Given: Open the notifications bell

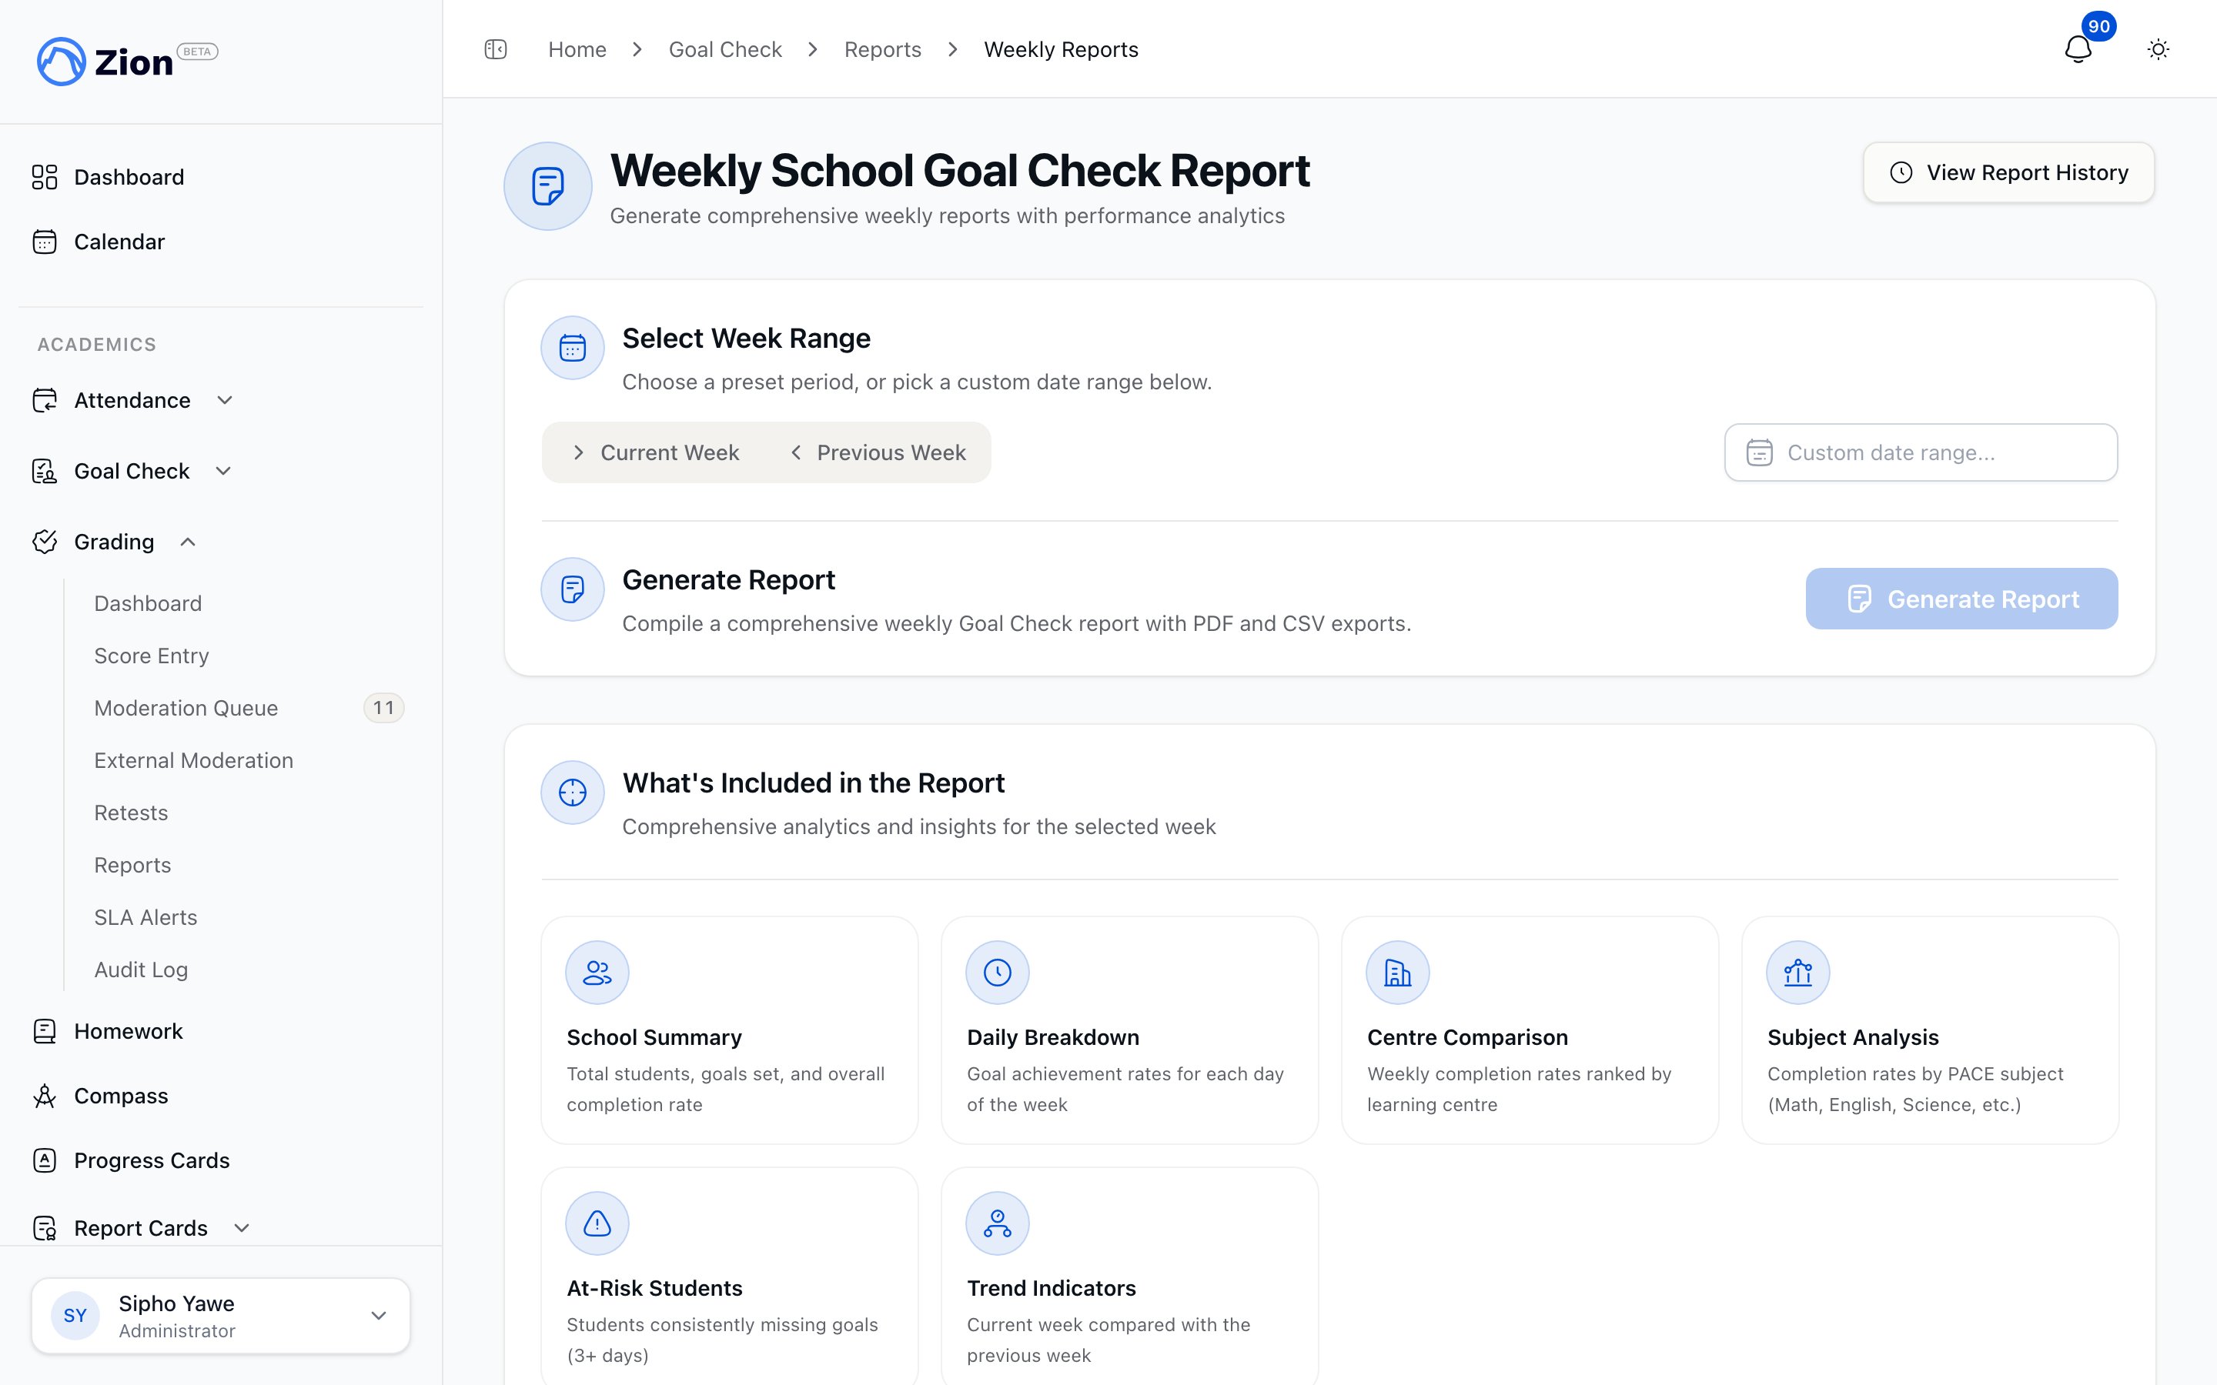Looking at the screenshot, I should point(2078,49).
